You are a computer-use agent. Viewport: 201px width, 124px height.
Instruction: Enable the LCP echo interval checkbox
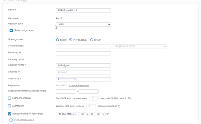point(9,98)
